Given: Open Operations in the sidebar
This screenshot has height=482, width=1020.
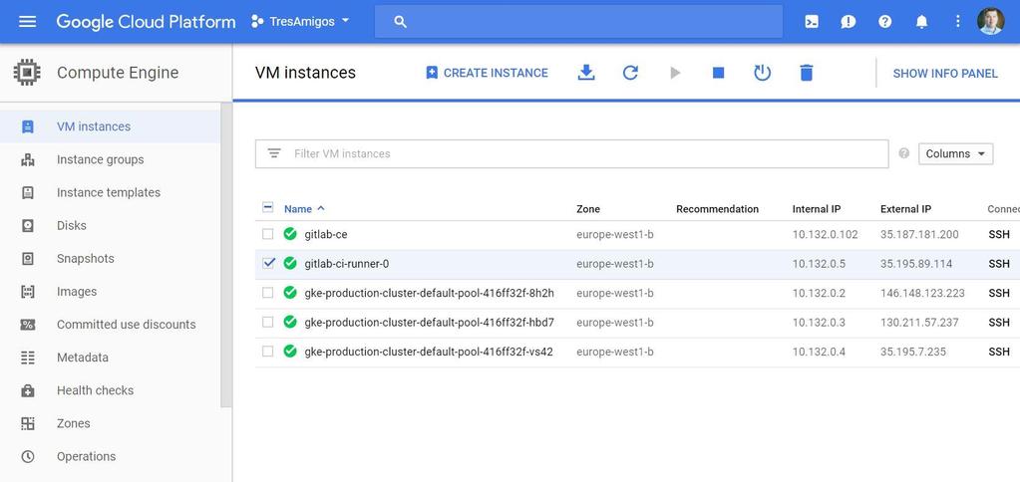Looking at the screenshot, I should pyautogui.click(x=111, y=457).
